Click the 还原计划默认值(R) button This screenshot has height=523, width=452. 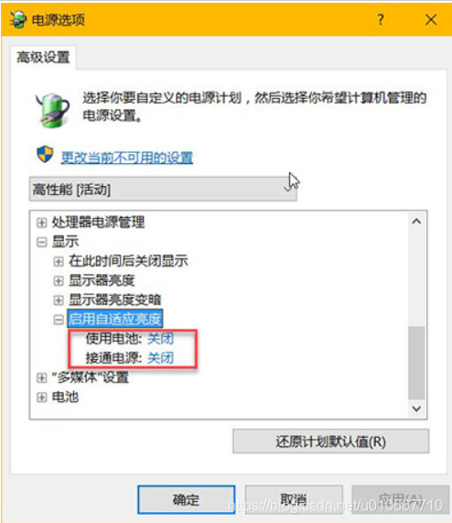331,441
